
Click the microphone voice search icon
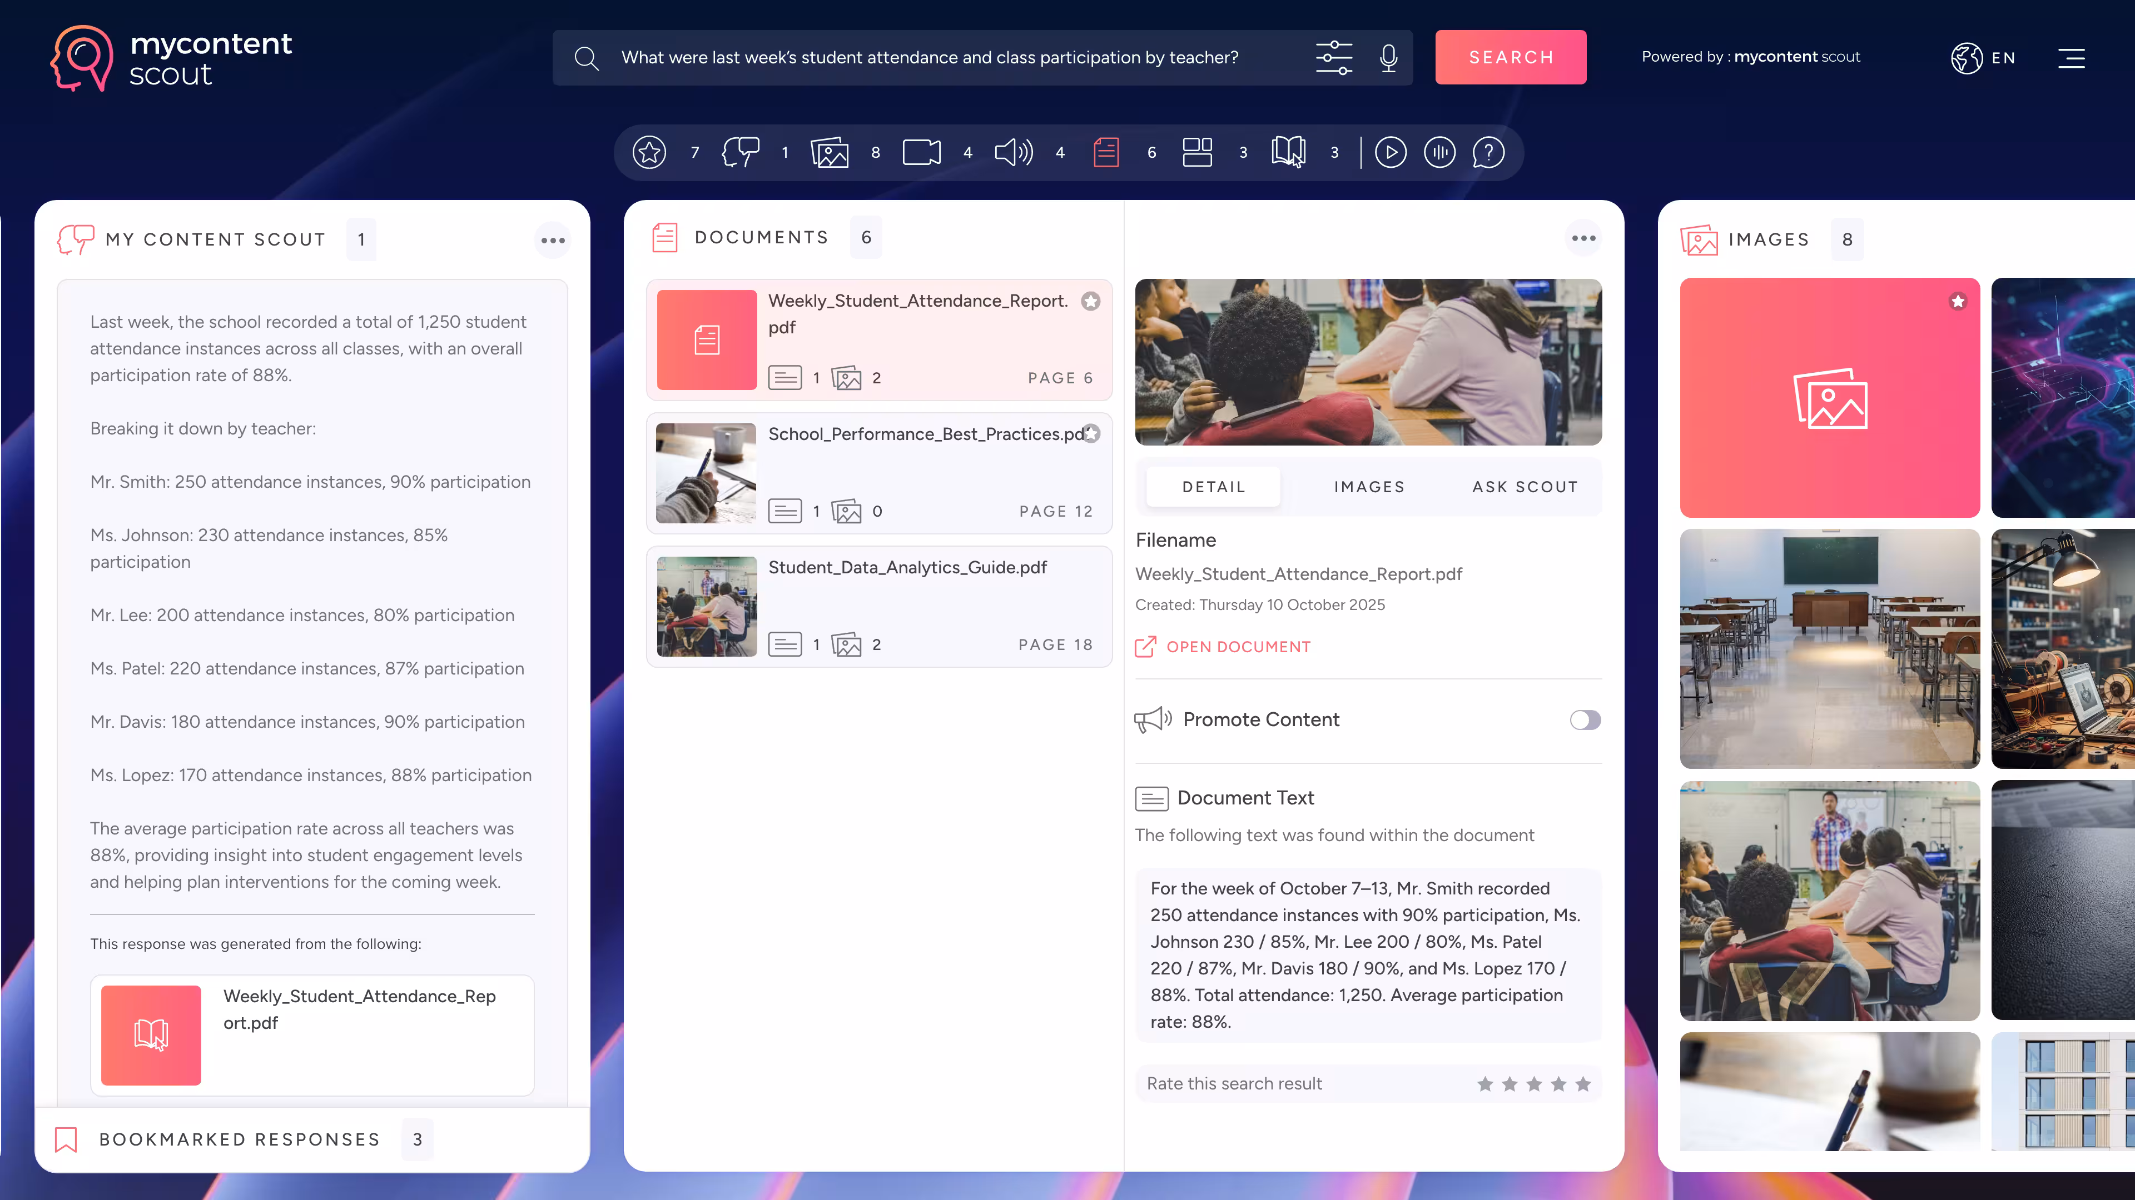tap(1388, 58)
